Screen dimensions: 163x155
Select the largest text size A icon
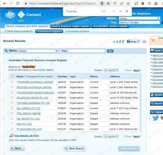tap(123, 41)
